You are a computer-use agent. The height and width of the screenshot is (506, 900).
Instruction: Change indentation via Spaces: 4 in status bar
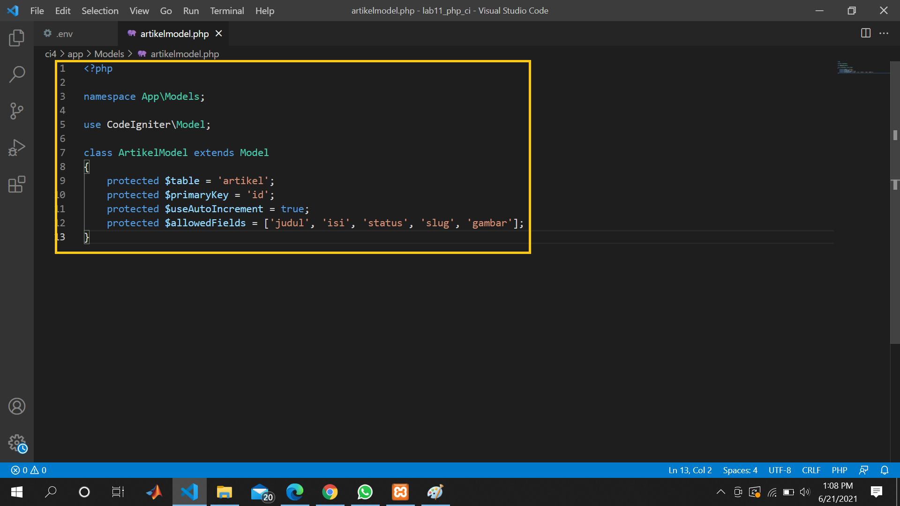click(740, 470)
